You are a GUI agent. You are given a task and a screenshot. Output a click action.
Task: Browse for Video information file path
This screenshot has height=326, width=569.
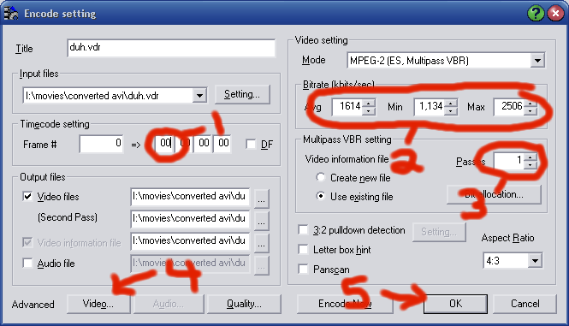(x=261, y=243)
